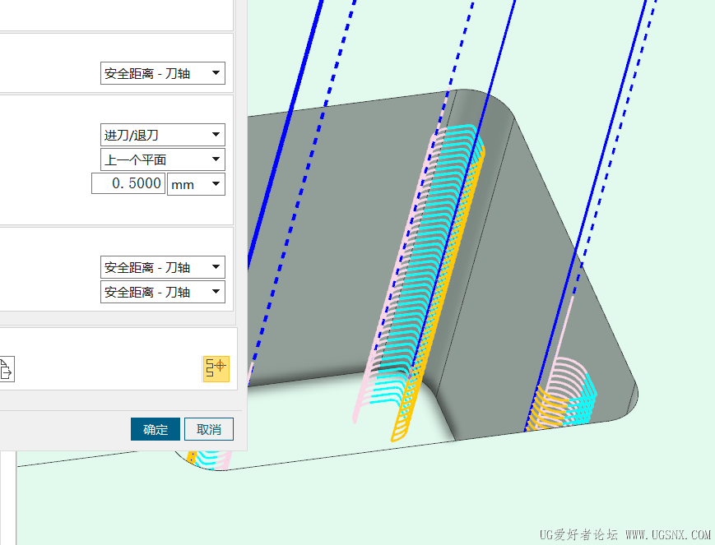Open the mm units dropdown
Image resolution: width=715 pixels, height=545 pixels.
coord(196,183)
